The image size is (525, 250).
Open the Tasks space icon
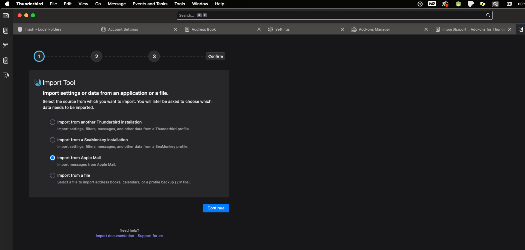[6, 61]
